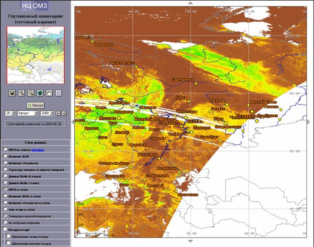The height and width of the screenshot is (247, 314).
Task: Go to previous day arrow button
Action: coord(58,113)
